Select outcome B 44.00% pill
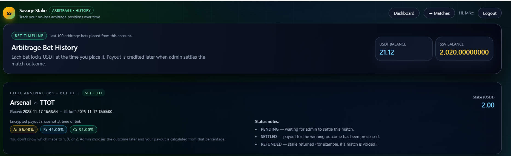This screenshot has height=156, width=511. (53, 130)
